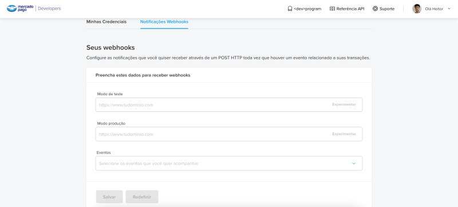The height and width of the screenshot is (207, 458).
Task: Click the Eventos label
Action: [x=104, y=153]
